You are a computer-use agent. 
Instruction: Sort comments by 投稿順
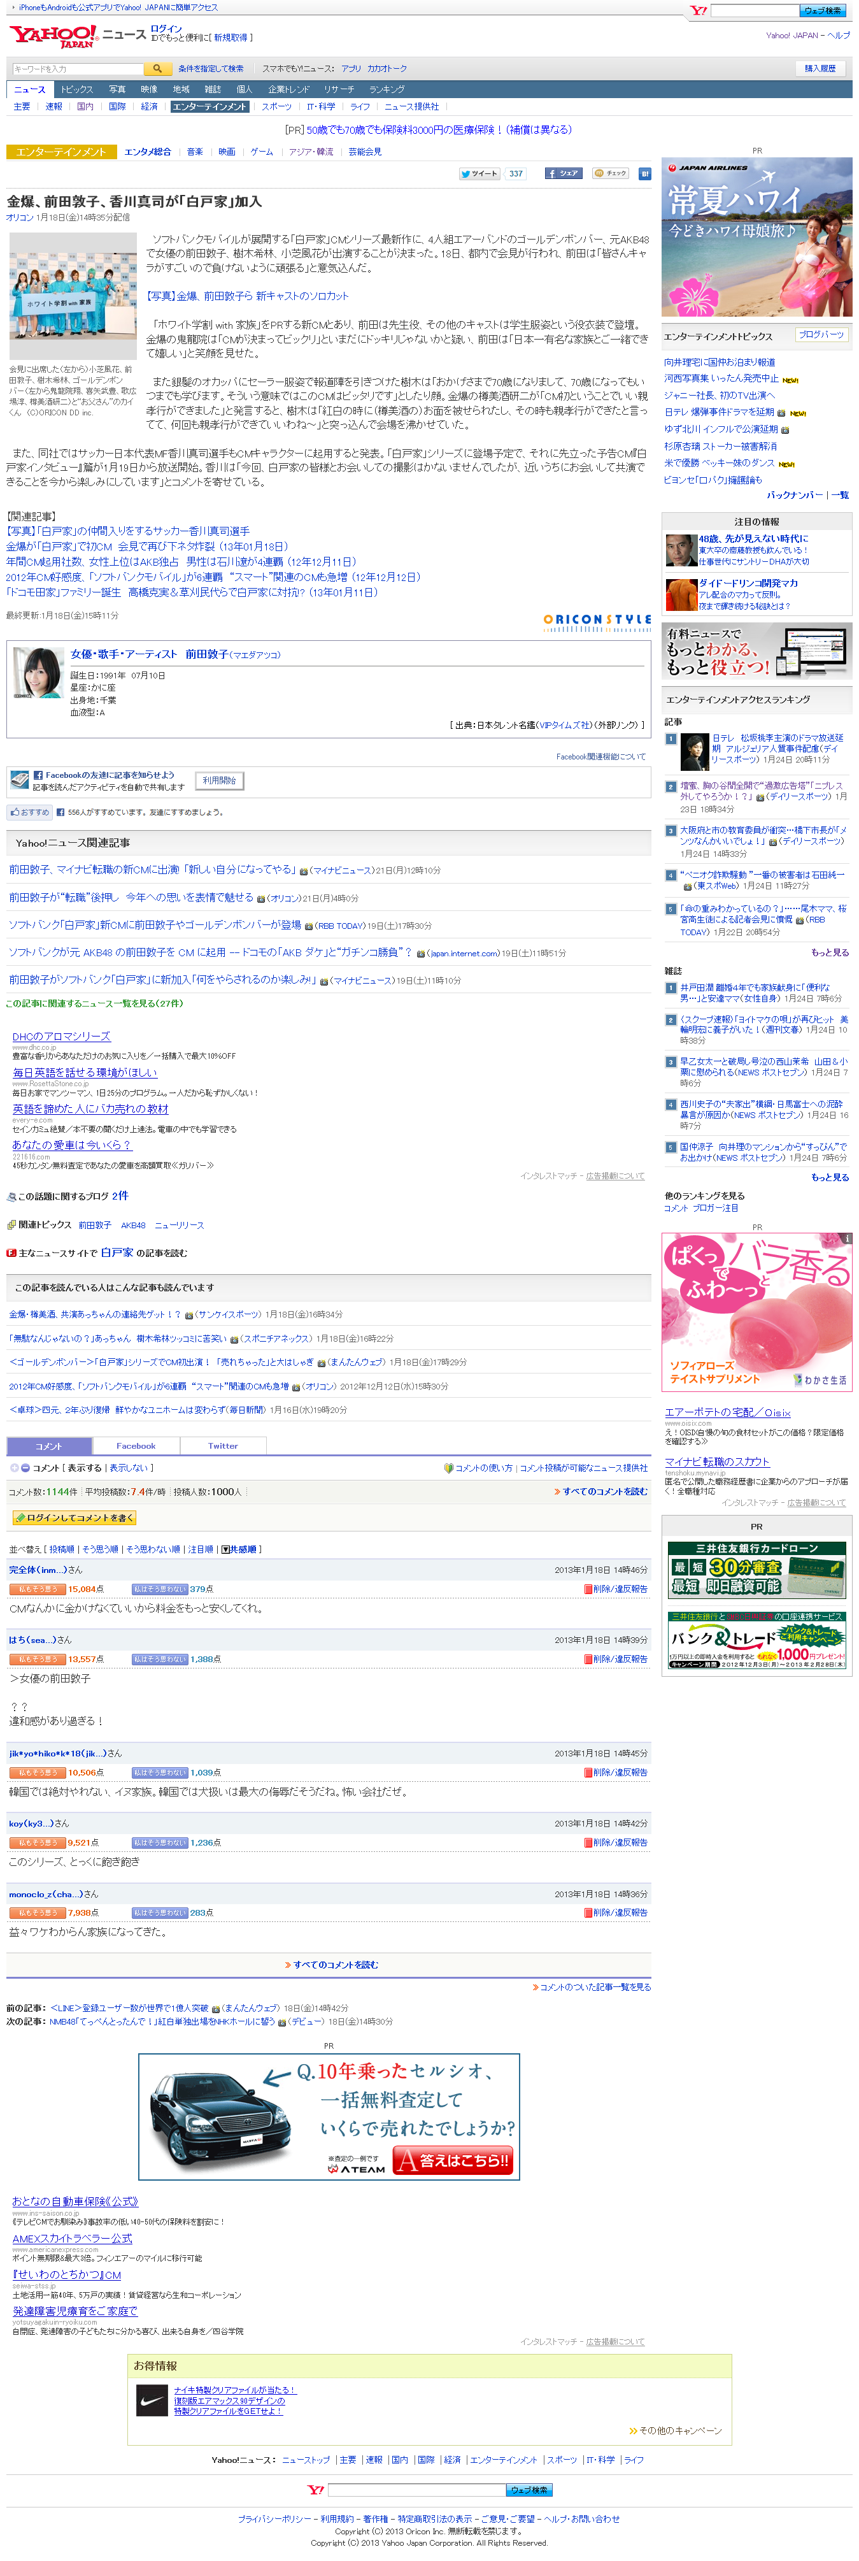[62, 1550]
